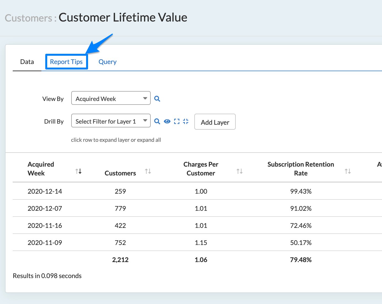The width and height of the screenshot is (382, 304).
Task: Open the Select Filter for Layer 1 dropdown
Action: click(x=111, y=121)
